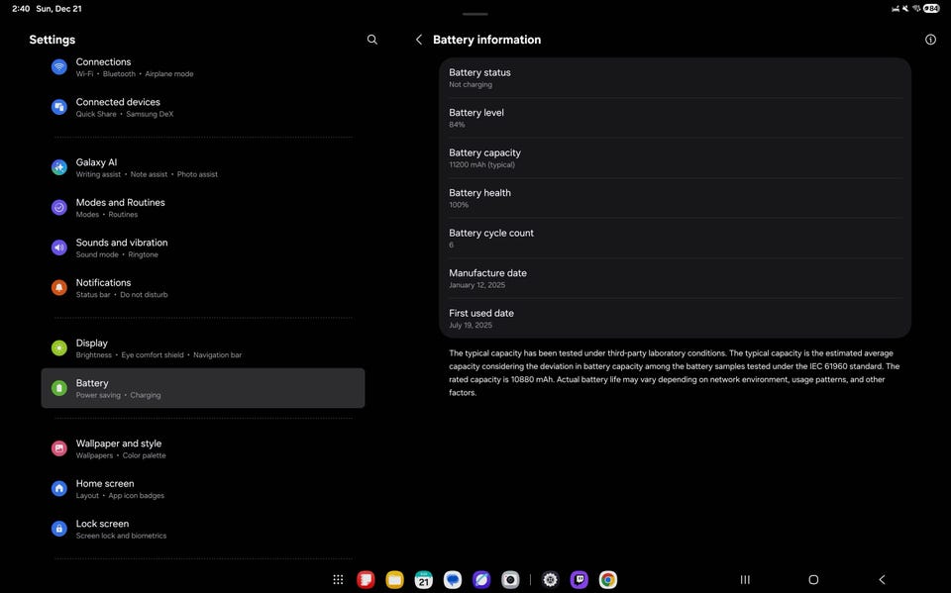
Task: Tap the info icon in Battery information
Action: tap(930, 40)
